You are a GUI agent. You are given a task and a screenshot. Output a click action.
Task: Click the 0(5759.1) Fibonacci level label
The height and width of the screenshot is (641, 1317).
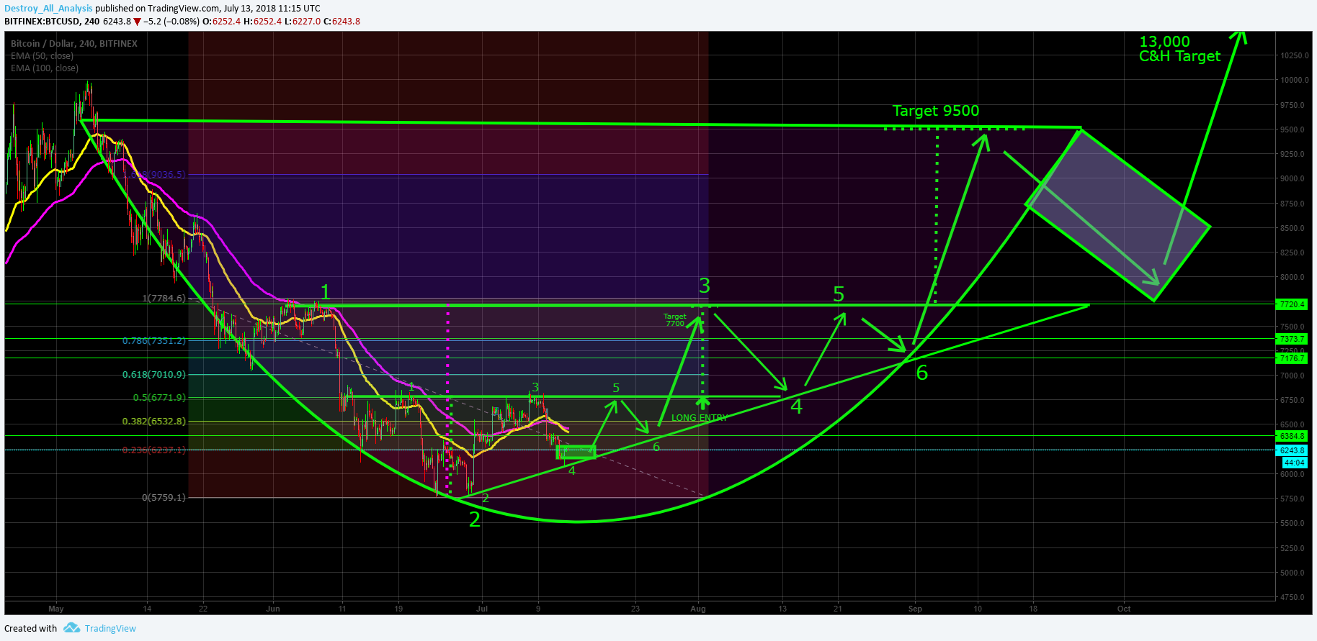coord(164,497)
